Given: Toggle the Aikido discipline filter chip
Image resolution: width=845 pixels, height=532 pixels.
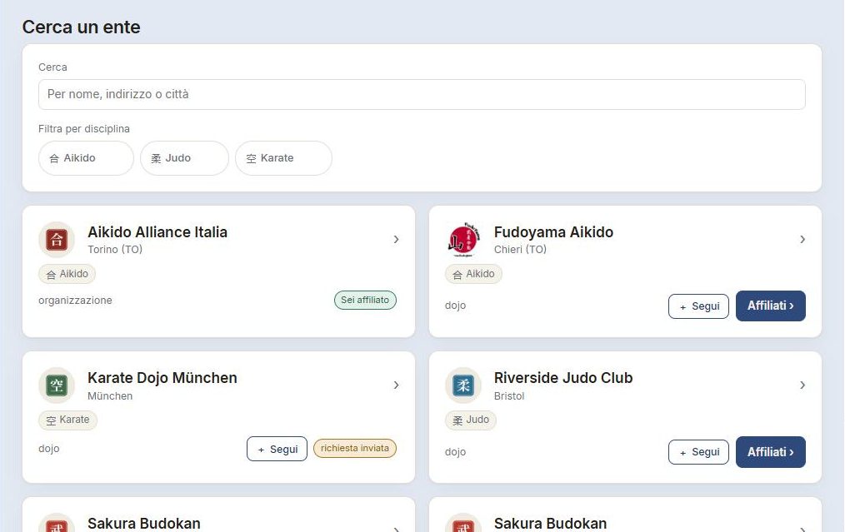Looking at the screenshot, I should pyautogui.click(x=86, y=158).
